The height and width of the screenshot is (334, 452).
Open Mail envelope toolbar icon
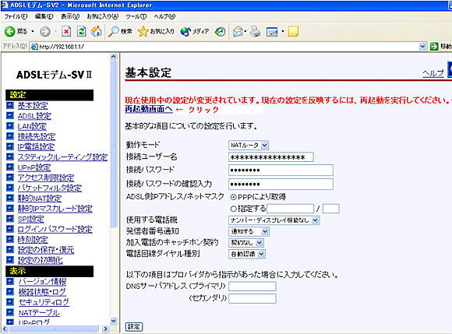(238, 31)
